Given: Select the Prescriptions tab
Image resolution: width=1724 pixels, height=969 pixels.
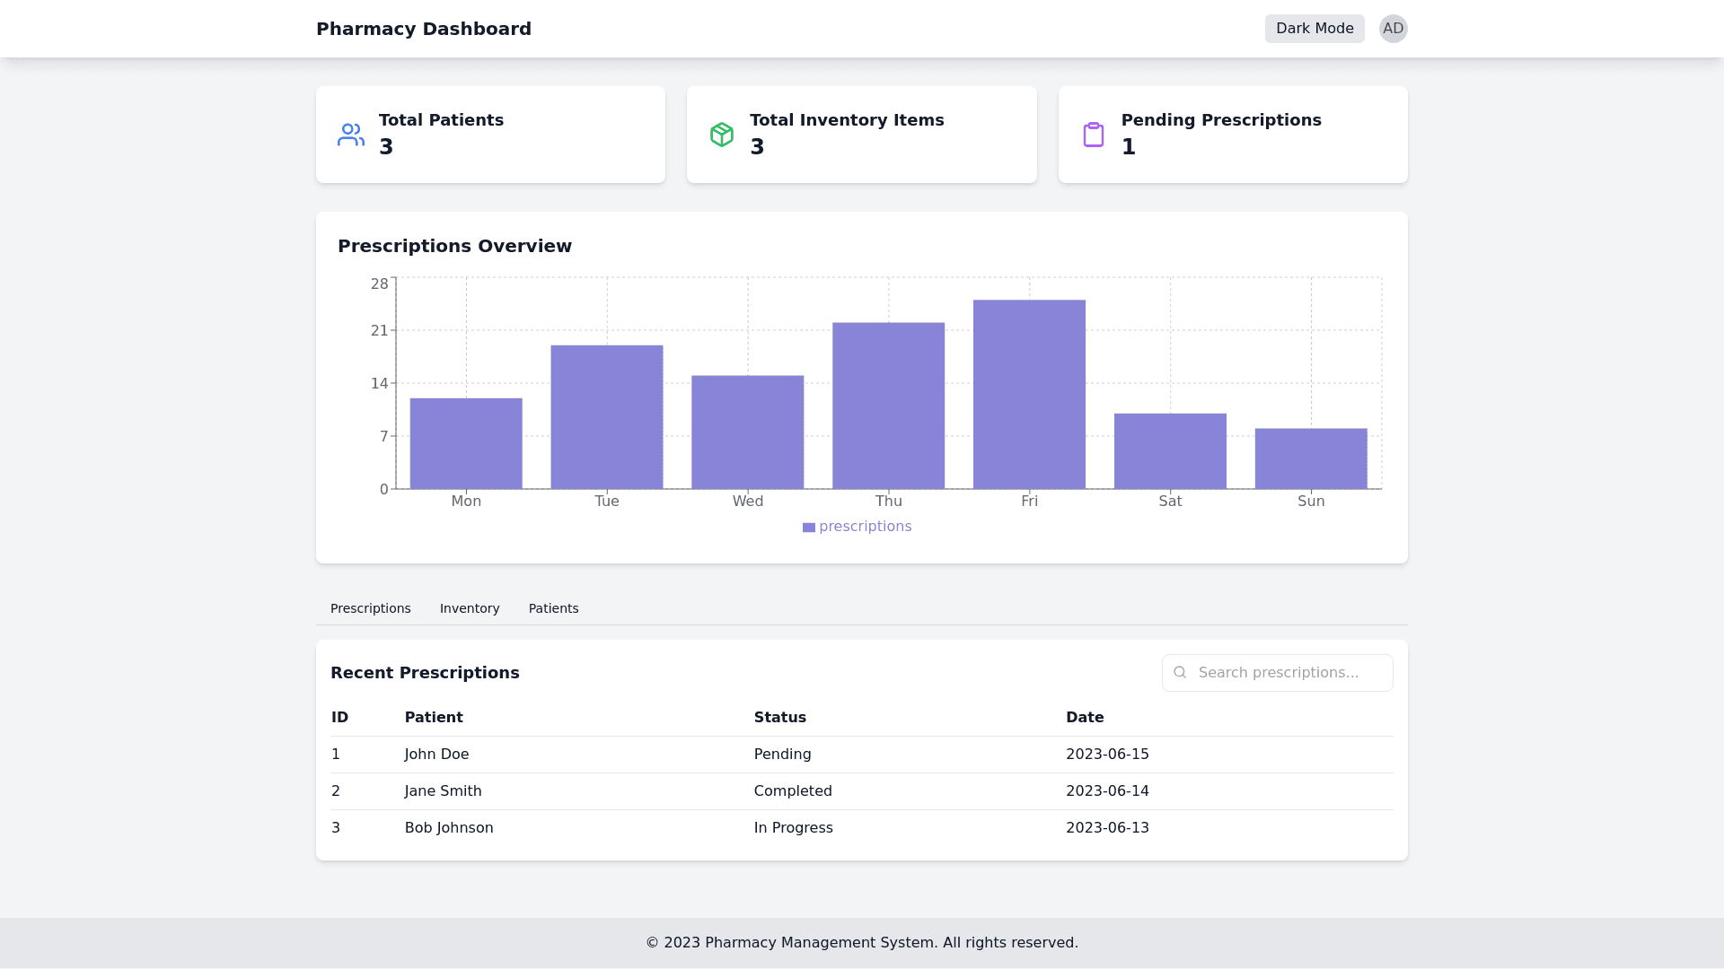Looking at the screenshot, I should (x=370, y=608).
